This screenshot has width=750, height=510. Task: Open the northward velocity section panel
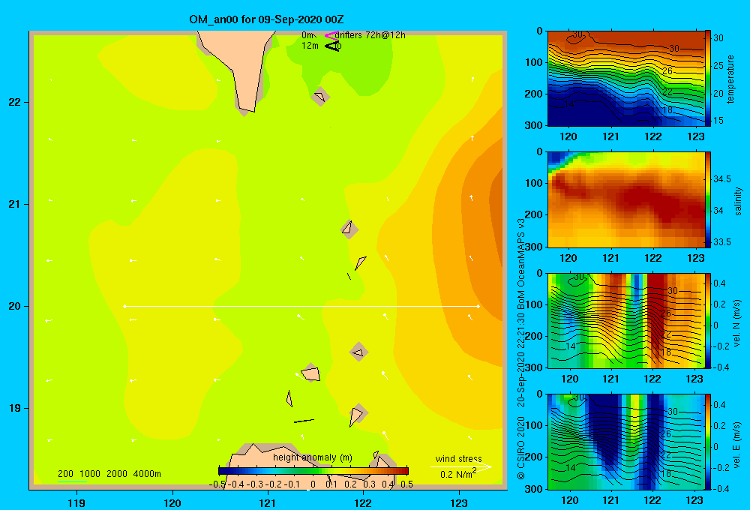pyautogui.click(x=626, y=320)
